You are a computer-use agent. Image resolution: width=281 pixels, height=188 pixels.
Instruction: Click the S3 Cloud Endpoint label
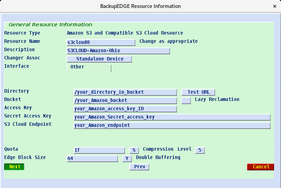28,124
